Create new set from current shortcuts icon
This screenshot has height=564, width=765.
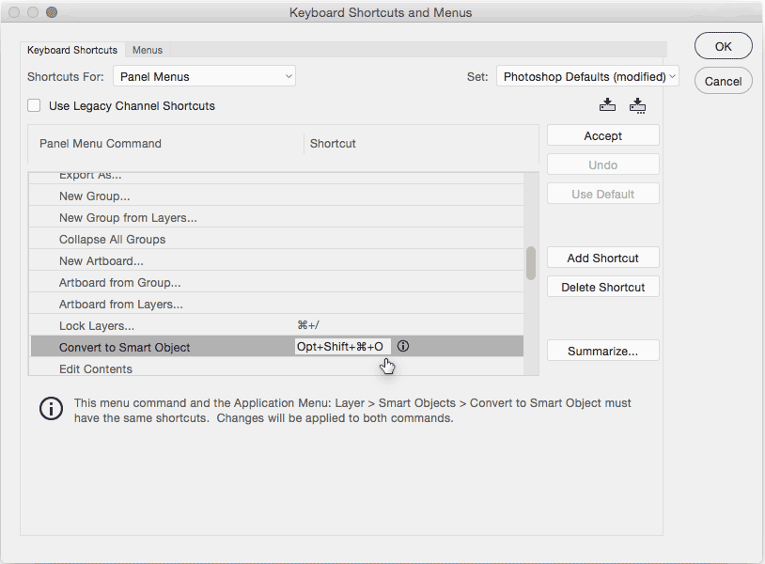tap(638, 105)
